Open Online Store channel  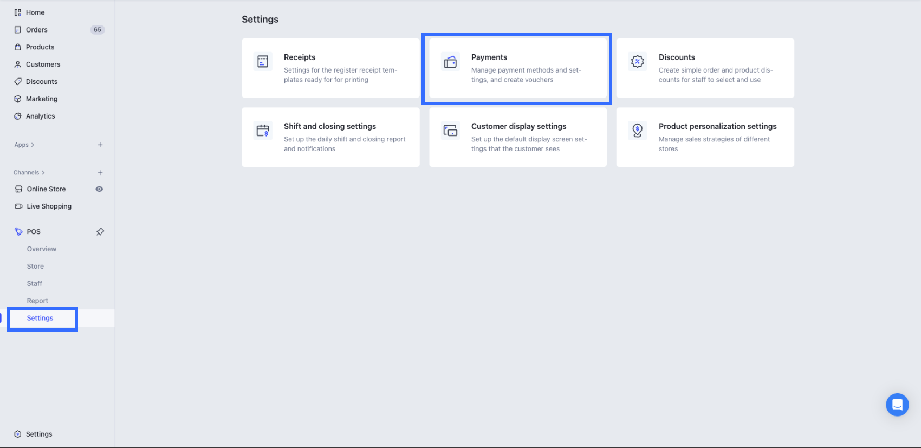[47, 189]
